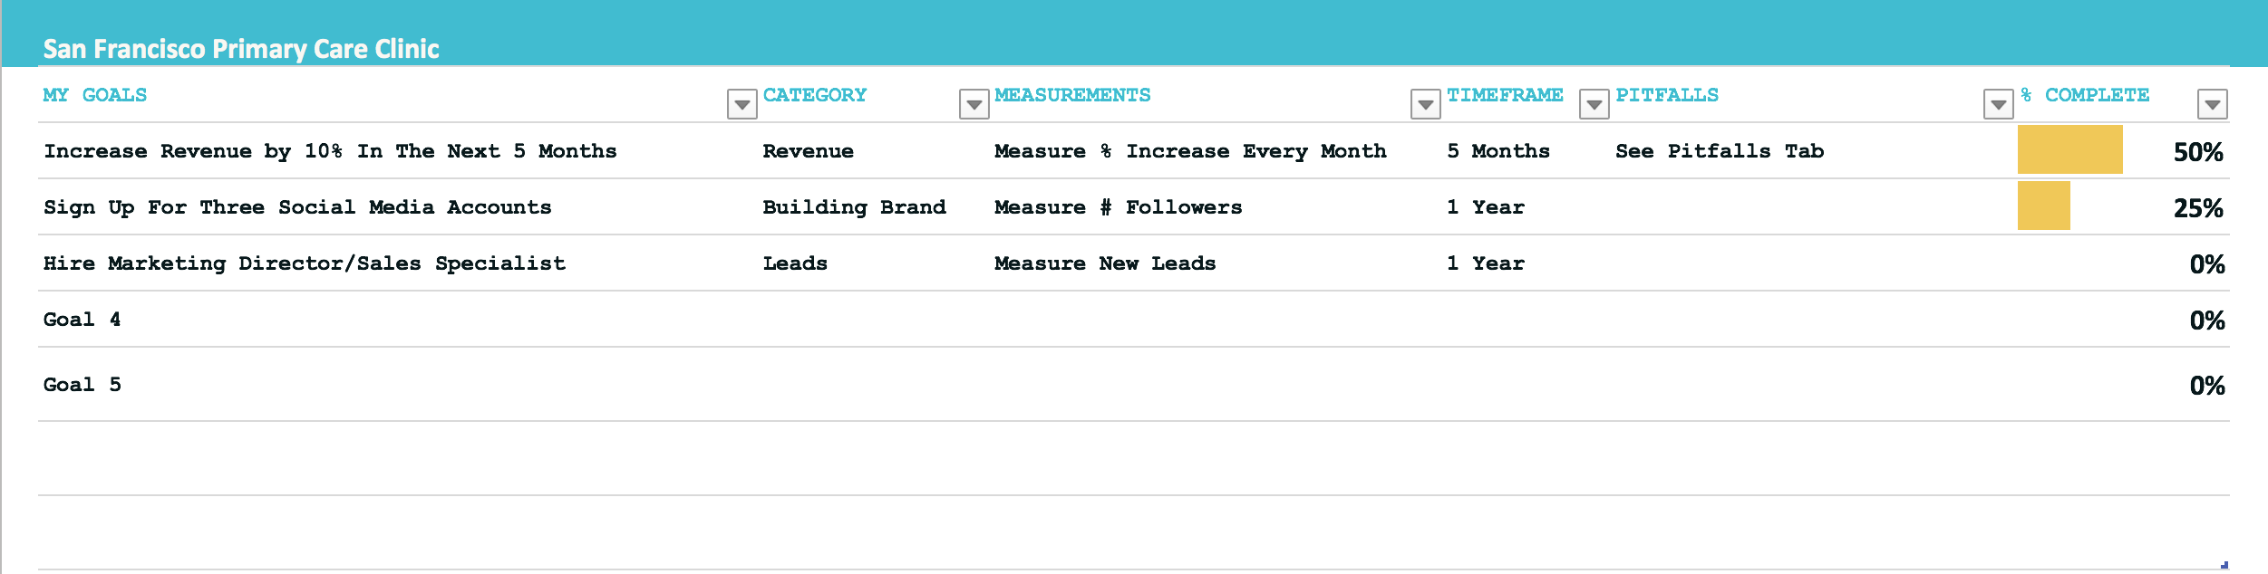The image size is (2268, 574).
Task: Expand the MEASUREMENTS filter arrow
Action: (1425, 105)
